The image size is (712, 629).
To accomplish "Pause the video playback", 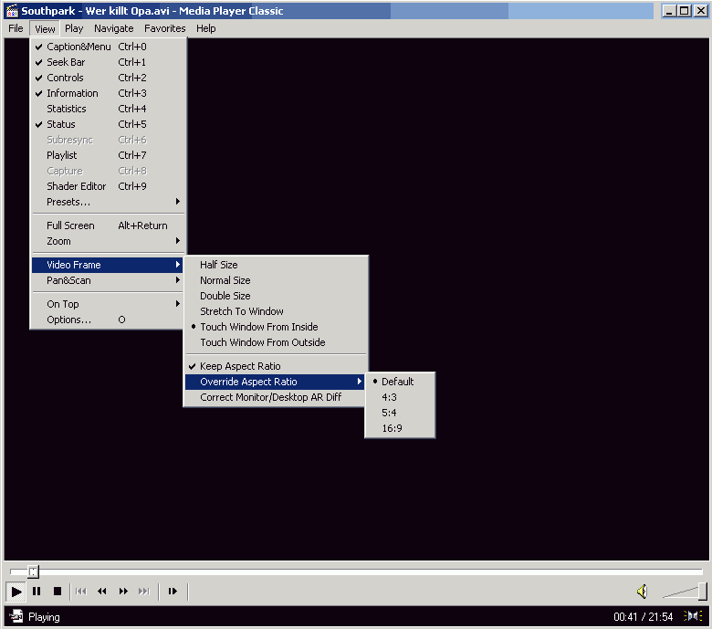I will [37, 592].
